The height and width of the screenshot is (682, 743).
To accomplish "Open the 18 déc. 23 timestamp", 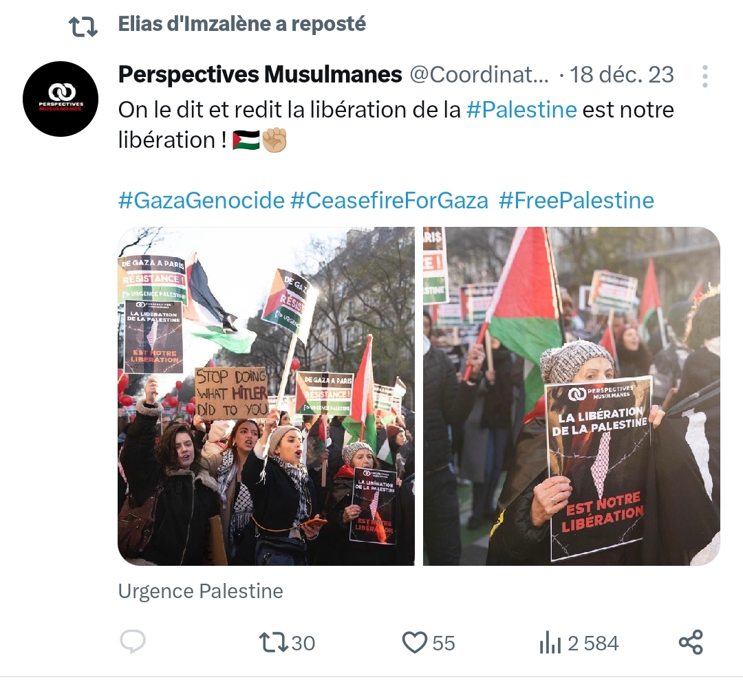I will point(622,74).
